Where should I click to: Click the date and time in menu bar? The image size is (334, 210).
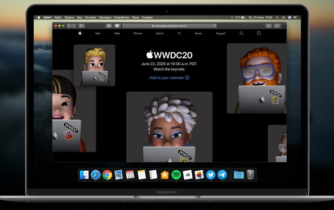pyautogui.click(x=260, y=17)
